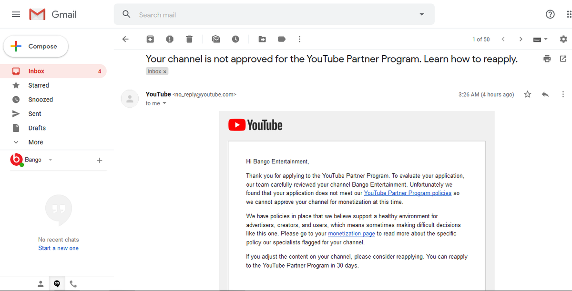Click the Bango profile avatar

tap(16, 160)
